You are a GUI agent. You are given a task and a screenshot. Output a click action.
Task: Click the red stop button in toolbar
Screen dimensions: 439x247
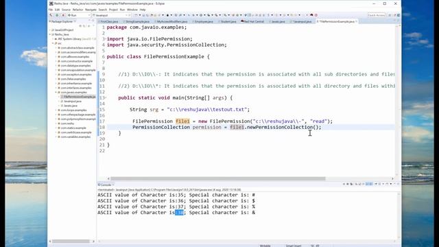[x=63, y=15]
